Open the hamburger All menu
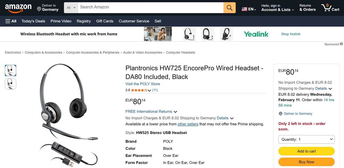344x168 pixels. pos(11,21)
